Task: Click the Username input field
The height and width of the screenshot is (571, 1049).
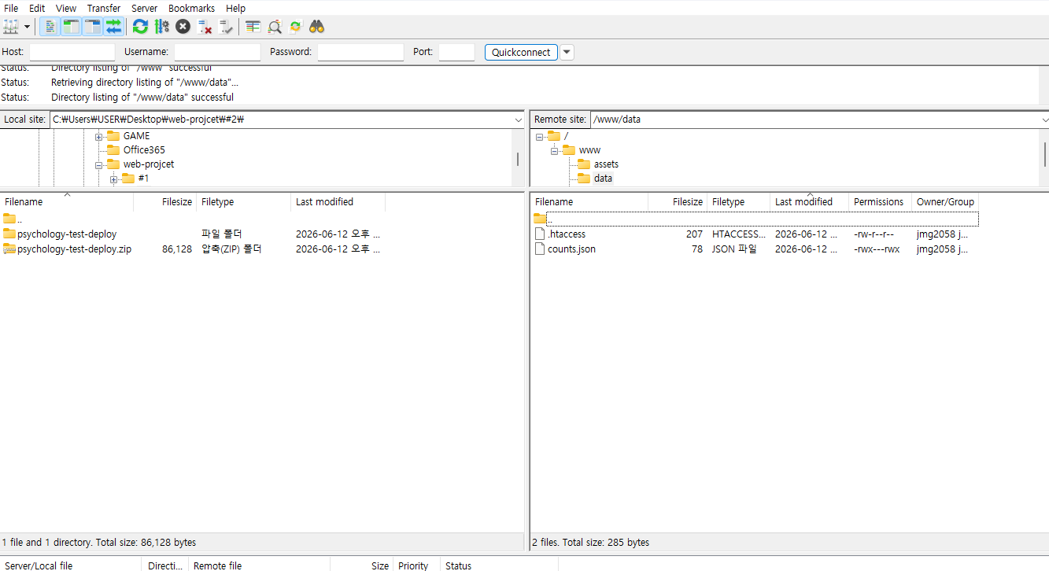Action: [217, 52]
